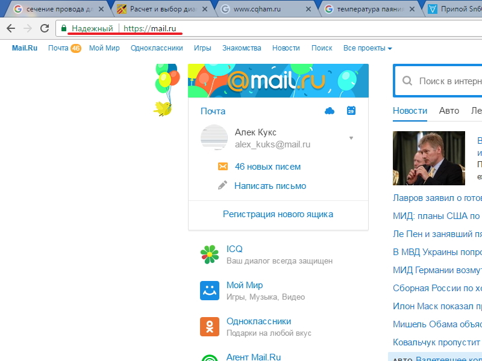Click the Мой Мир smiley icon
The height and width of the screenshot is (361, 482).
coord(210,291)
